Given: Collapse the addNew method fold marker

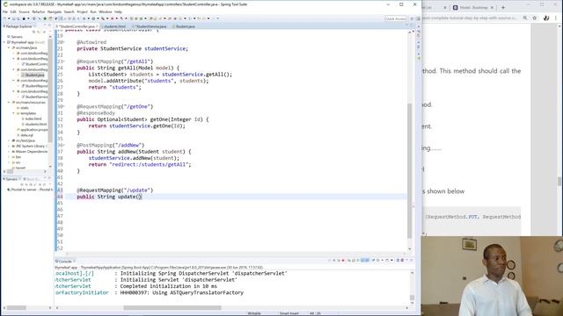Looking at the screenshot, I should pyautogui.click(x=63, y=146).
